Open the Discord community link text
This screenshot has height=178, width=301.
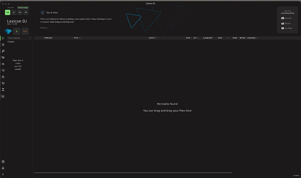click(288, 18)
